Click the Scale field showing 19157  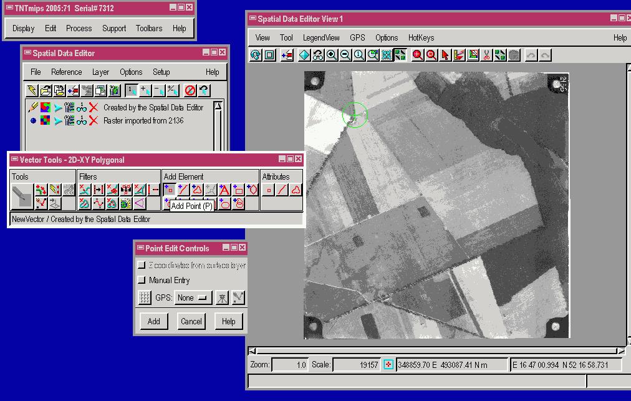tap(356, 365)
